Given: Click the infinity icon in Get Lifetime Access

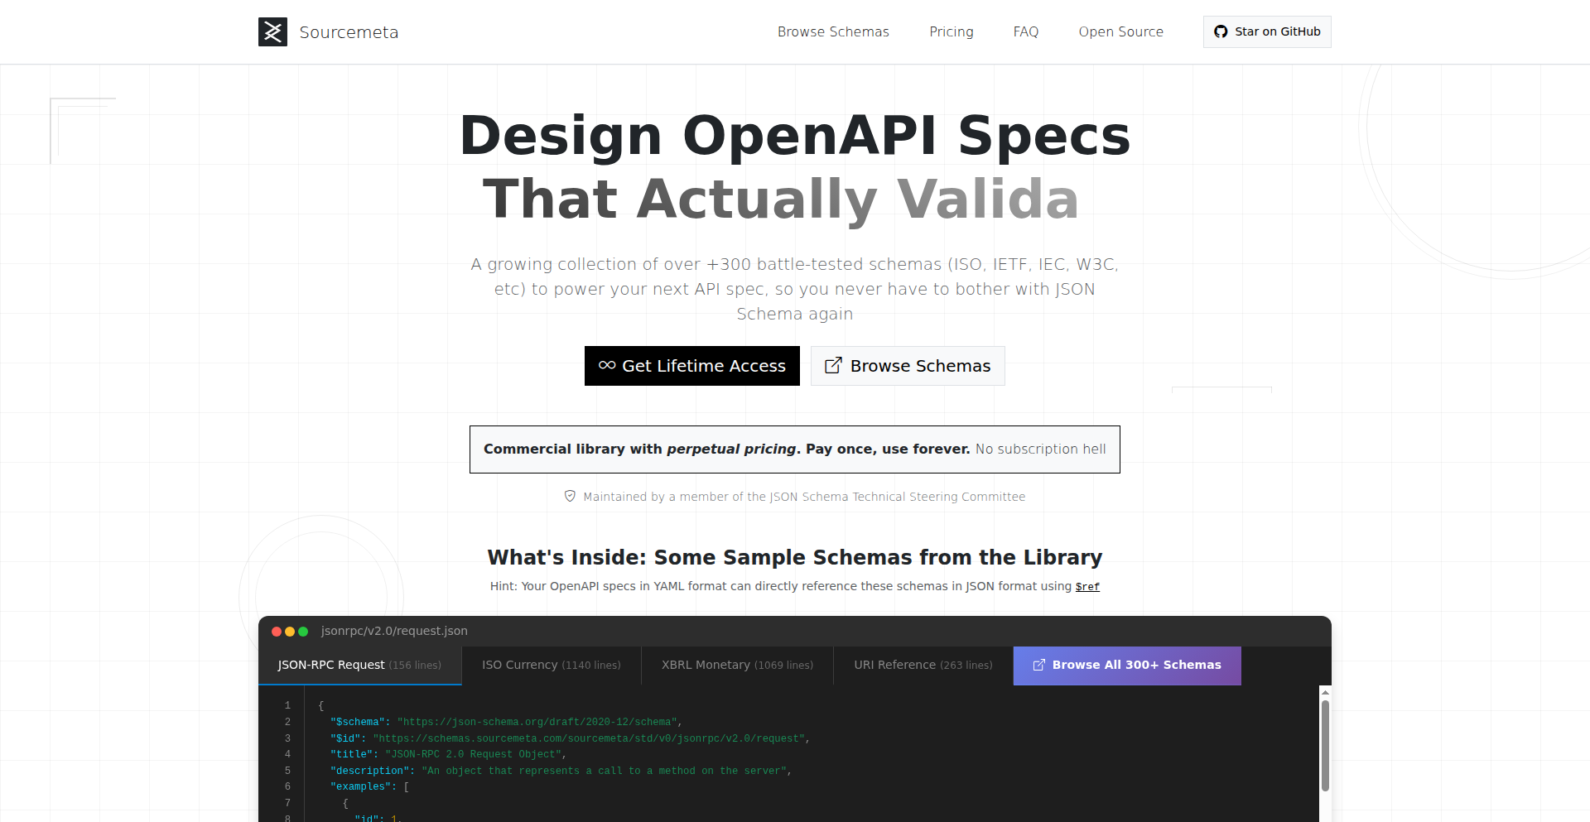Looking at the screenshot, I should point(608,365).
